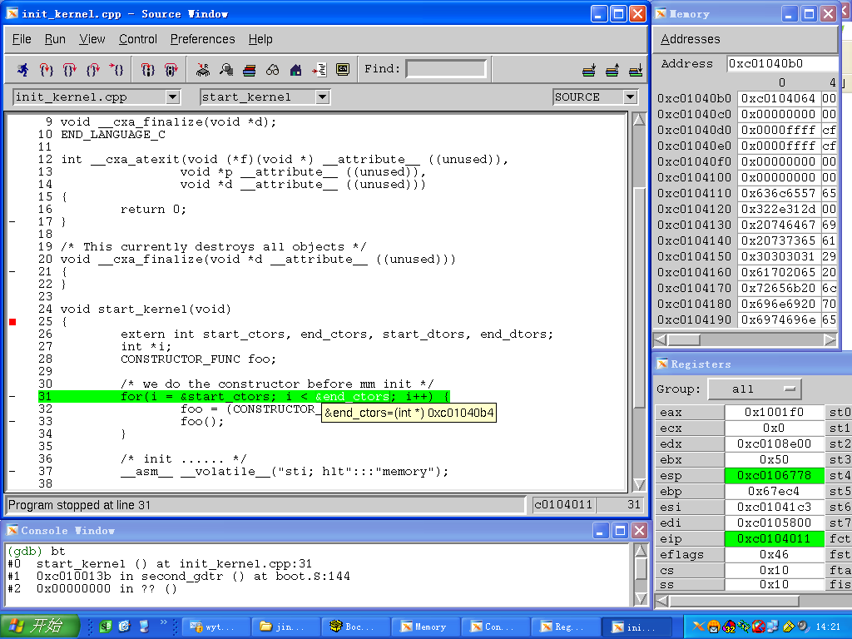This screenshot has height=639, width=852.
Task: Expand the taskbar quick launch chevron
Action: point(164,622)
